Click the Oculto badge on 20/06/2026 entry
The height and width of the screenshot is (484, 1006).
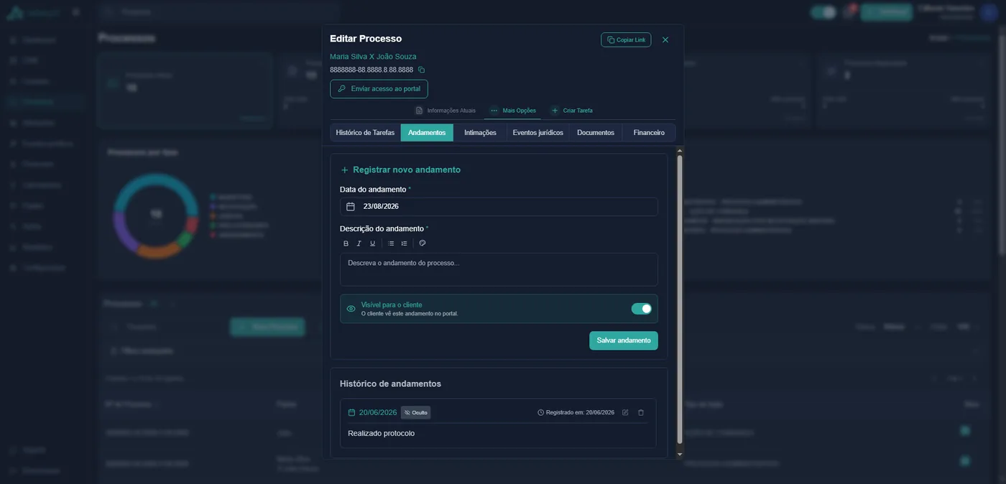(415, 413)
